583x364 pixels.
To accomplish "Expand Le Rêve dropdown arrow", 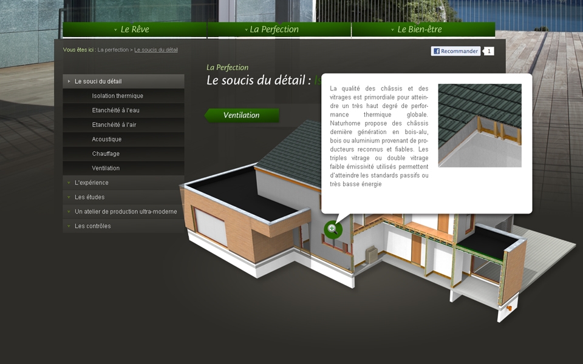I will 115,30.
